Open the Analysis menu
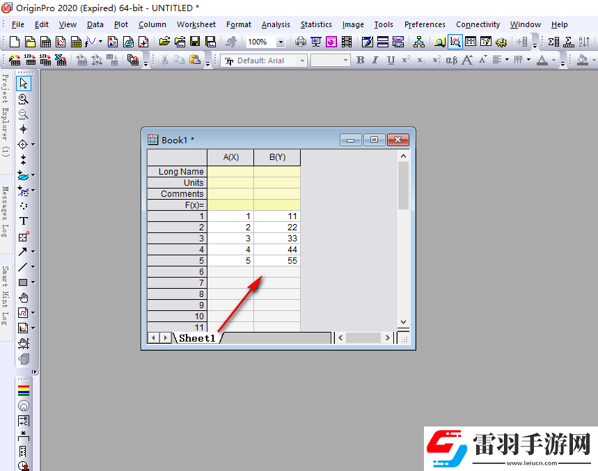 coord(276,24)
